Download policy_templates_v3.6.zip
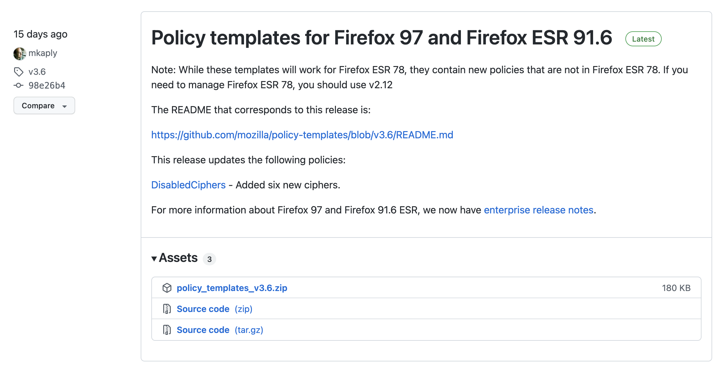 click(x=232, y=288)
